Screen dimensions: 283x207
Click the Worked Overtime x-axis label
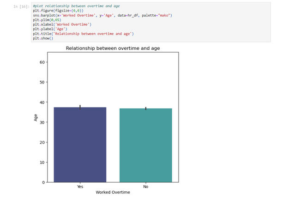(x=113, y=193)
